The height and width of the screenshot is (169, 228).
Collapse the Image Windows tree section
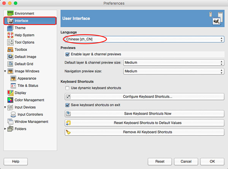[5, 71]
